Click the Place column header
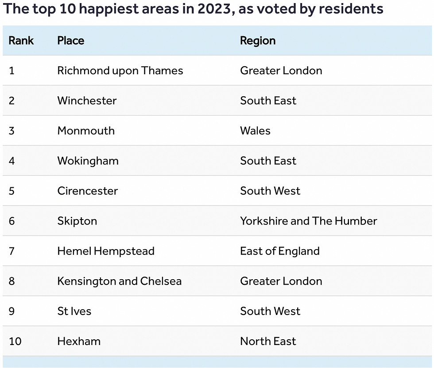Screen dimensions: 434x368 click(x=70, y=41)
